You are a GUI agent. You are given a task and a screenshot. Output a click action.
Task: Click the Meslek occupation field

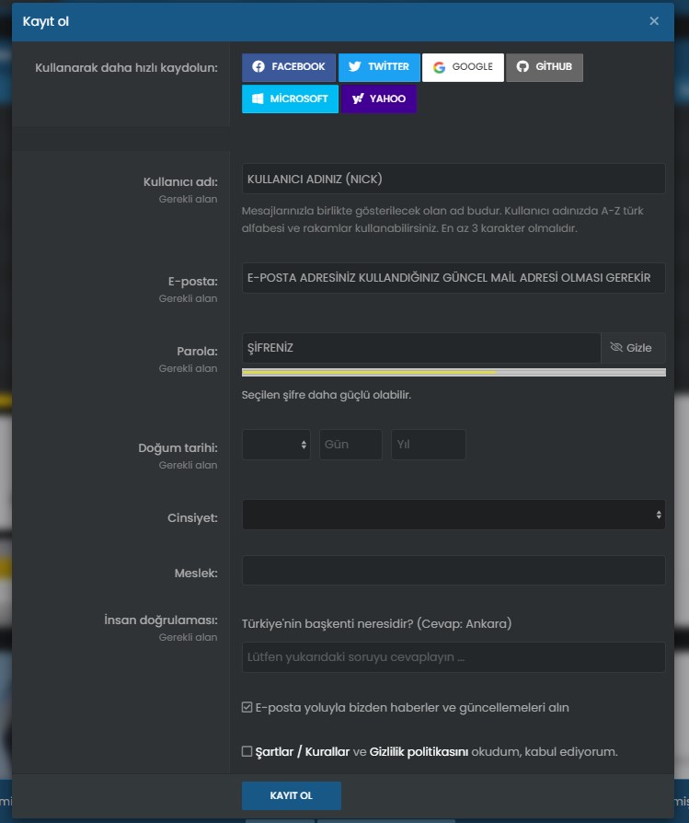[x=454, y=570]
